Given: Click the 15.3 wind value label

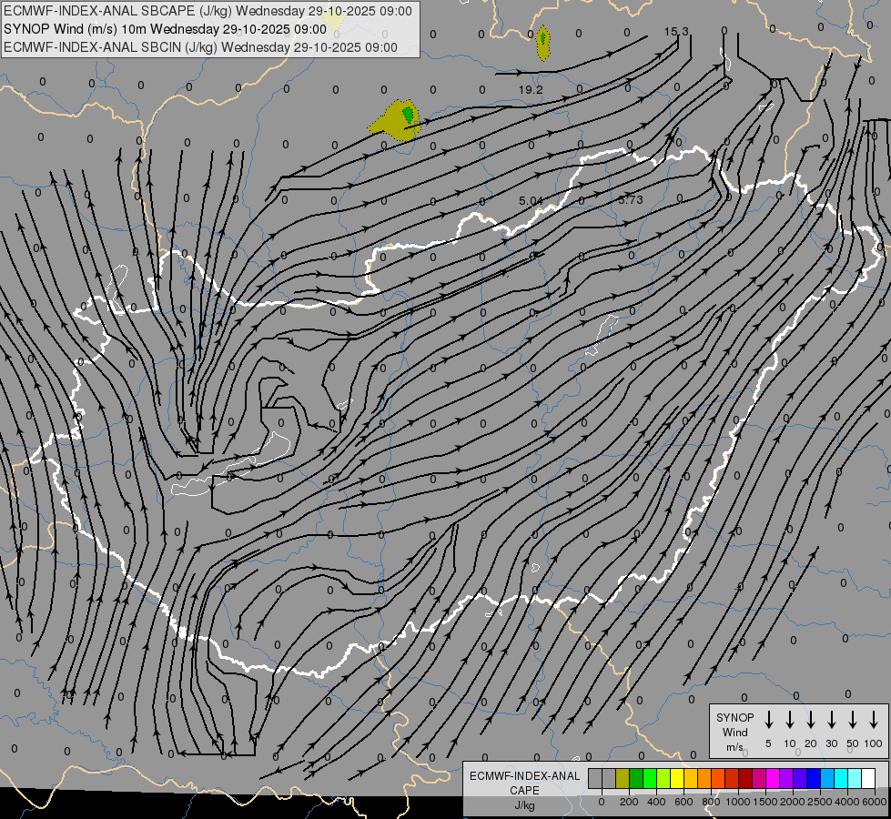Looking at the screenshot, I should 676,31.
